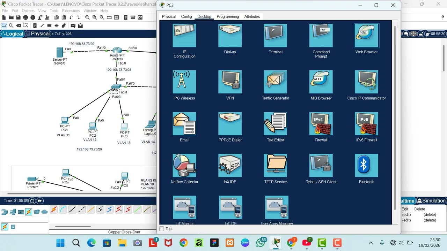Open the Extensions menu
This screenshot has width=447, height=251.
click(71, 11)
